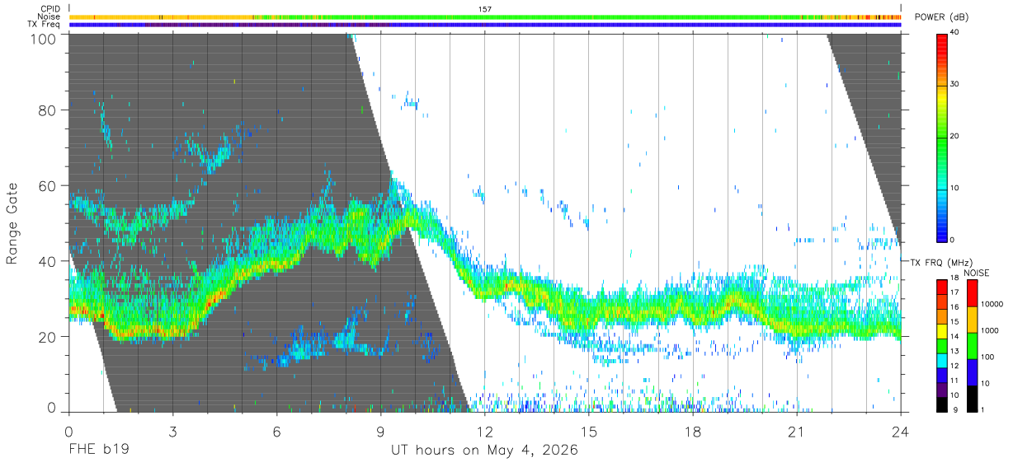Click the TX Freq color strip above the plot

(x=485, y=25)
